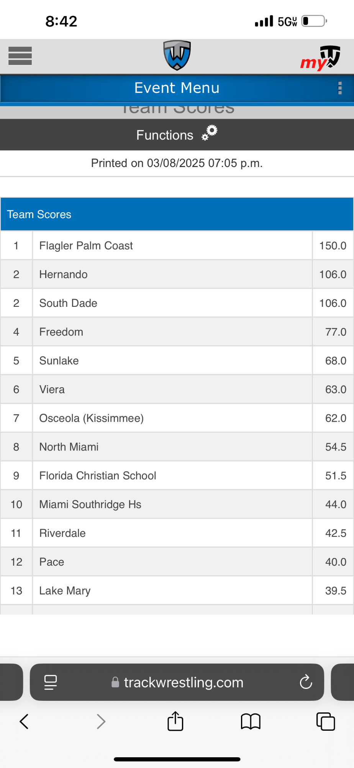Tap the trackwrestling.com address bar

[184, 682]
